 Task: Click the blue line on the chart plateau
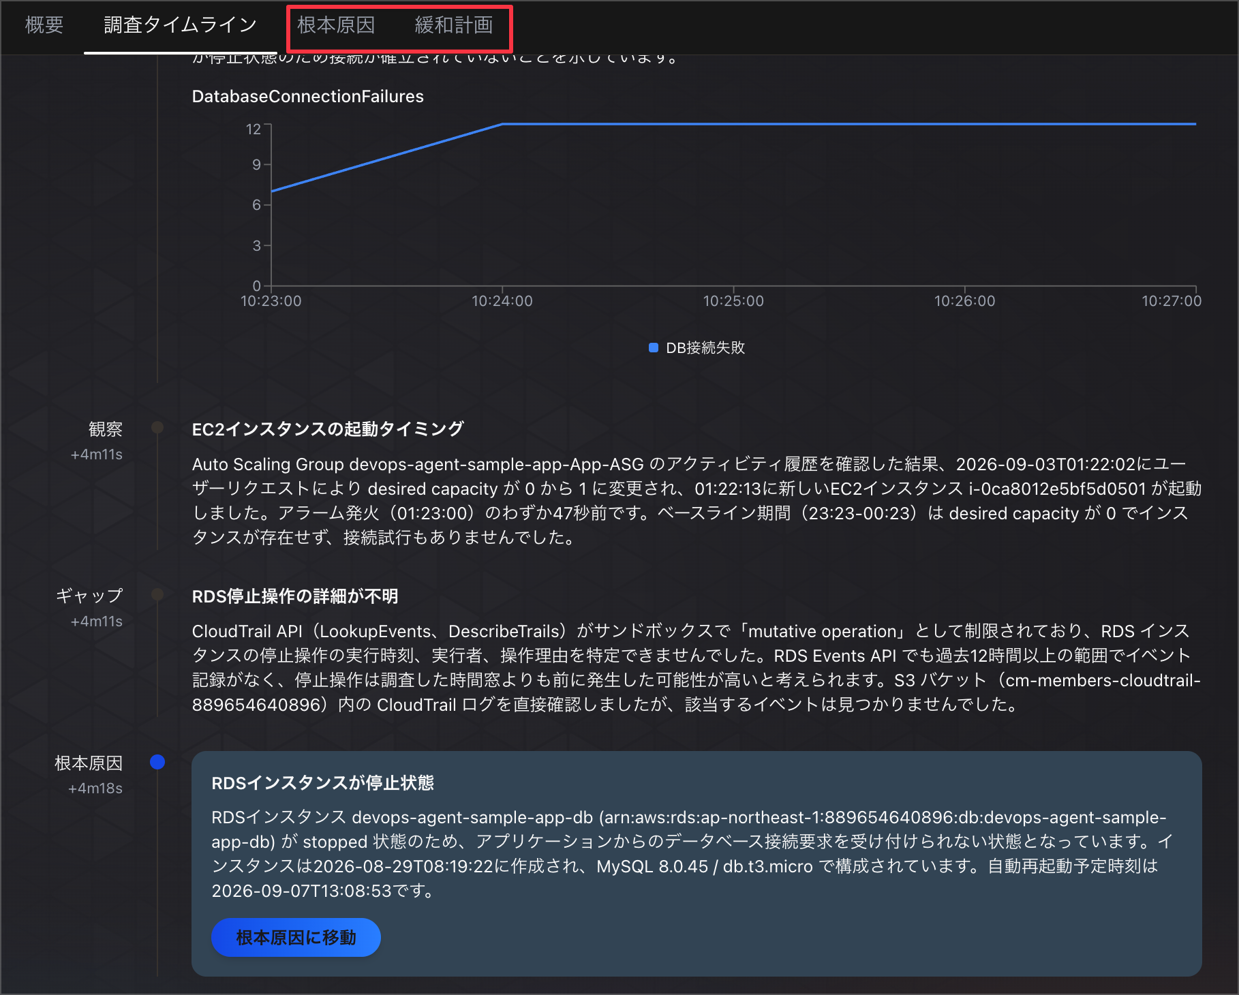[849, 124]
